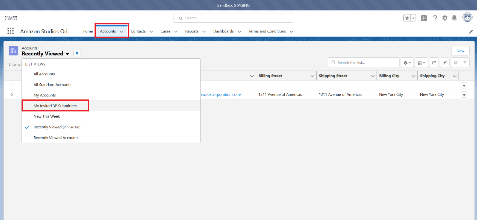The image size is (477, 220).
Task: Click the pencil to edit navigation bar
Action: (x=471, y=32)
